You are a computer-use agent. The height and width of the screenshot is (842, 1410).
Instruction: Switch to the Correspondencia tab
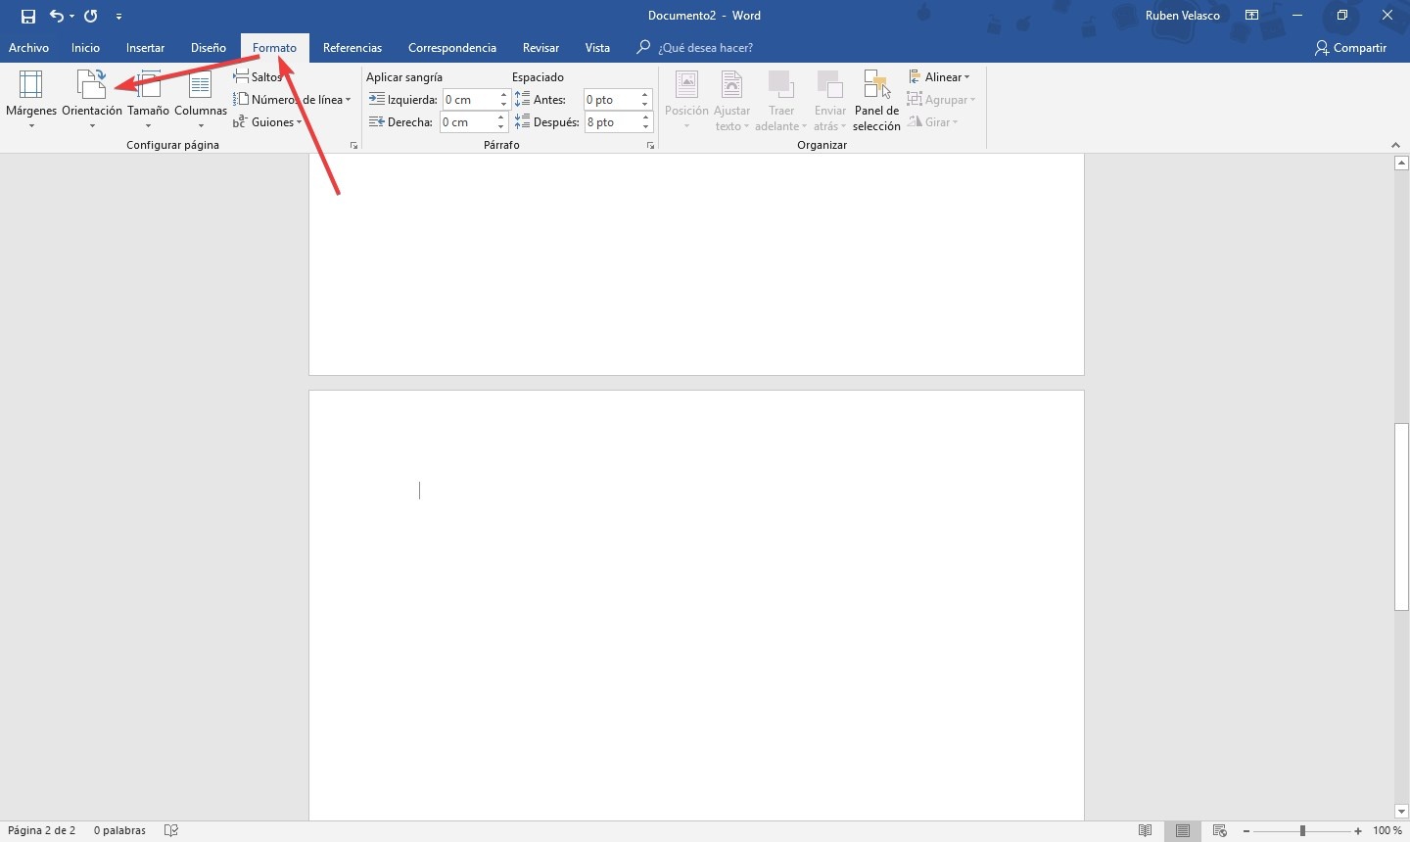tap(452, 47)
